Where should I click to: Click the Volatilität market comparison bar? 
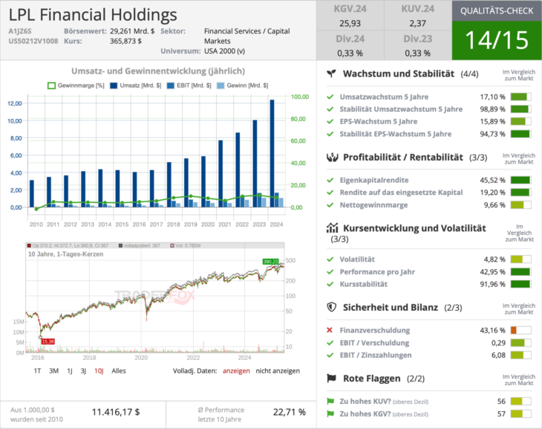tap(520, 259)
